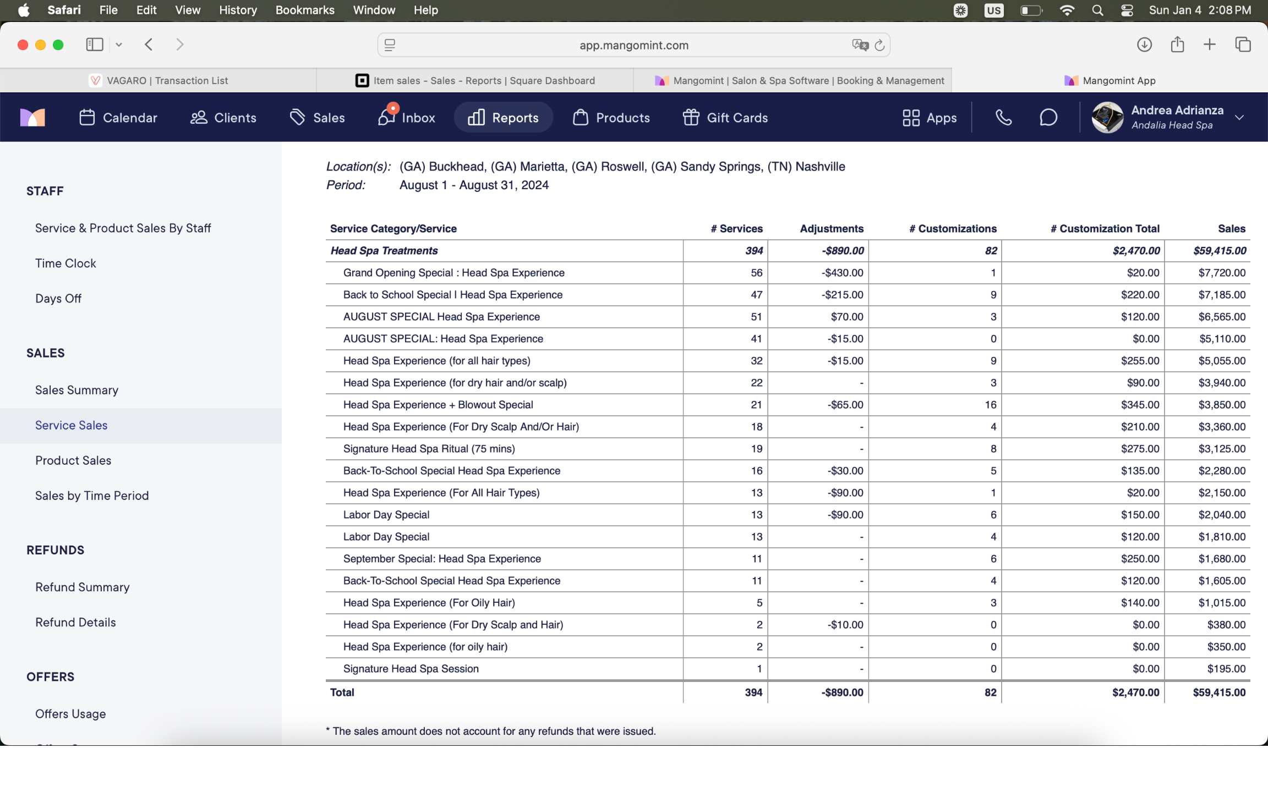Open the phone call icon
Image resolution: width=1268 pixels, height=792 pixels.
coord(1003,117)
